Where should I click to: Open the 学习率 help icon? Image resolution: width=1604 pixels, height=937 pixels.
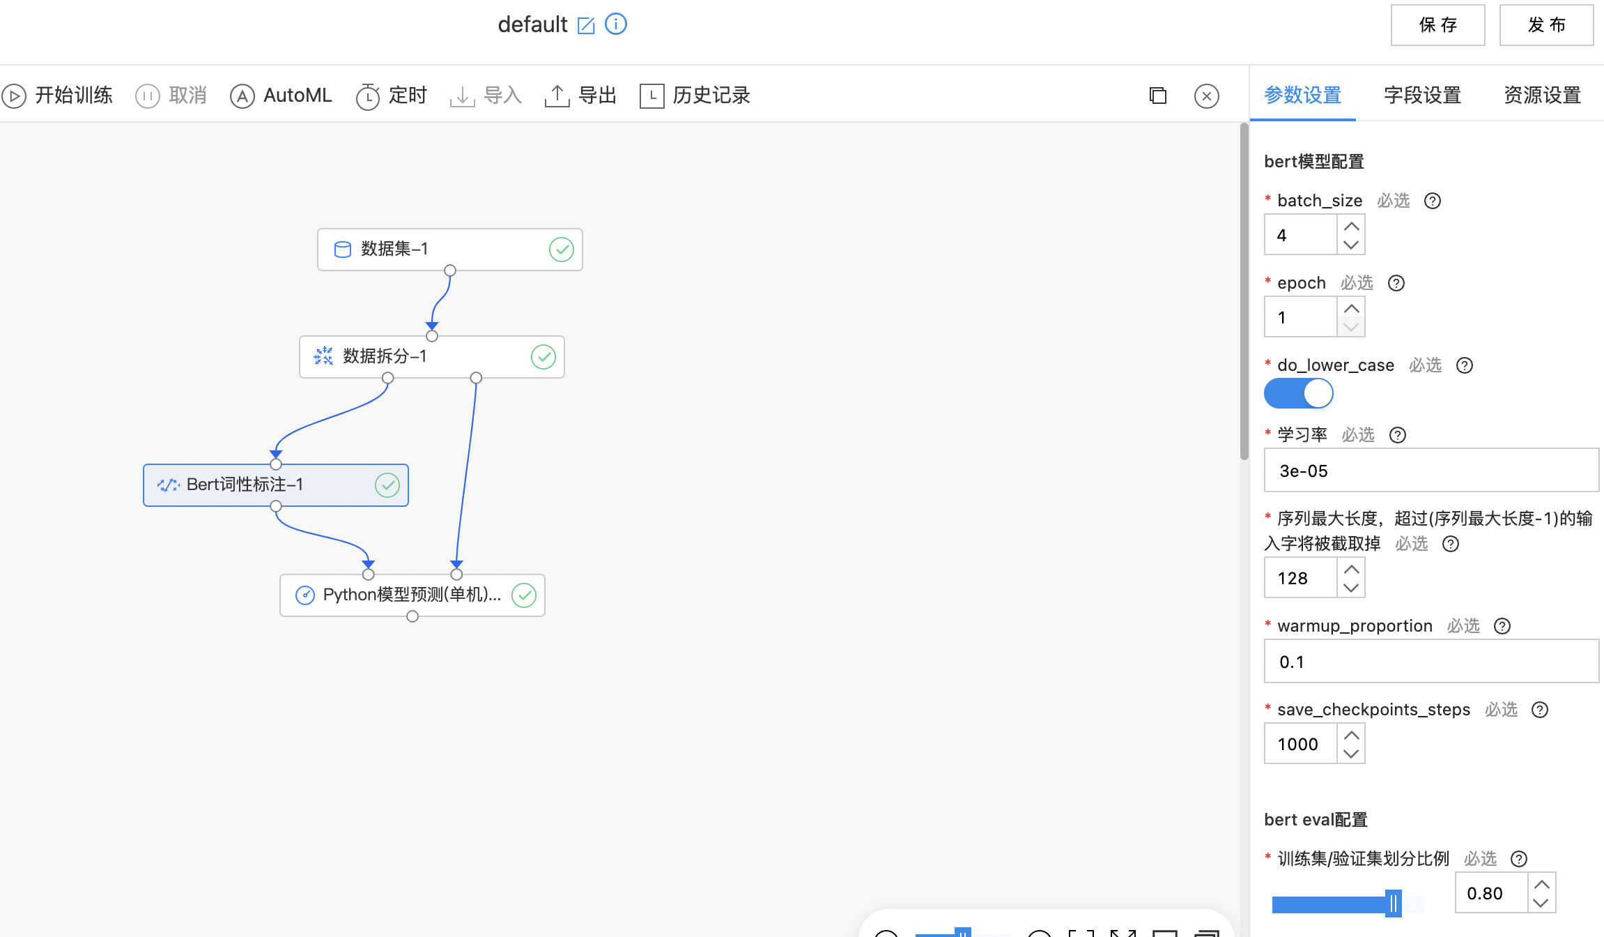pyautogui.click(x=1398, y=435)
